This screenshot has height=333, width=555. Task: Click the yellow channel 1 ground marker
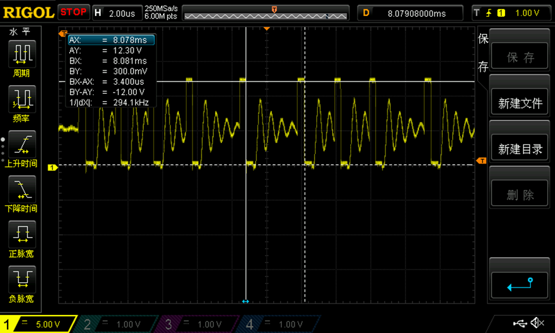tap(52, 167)
